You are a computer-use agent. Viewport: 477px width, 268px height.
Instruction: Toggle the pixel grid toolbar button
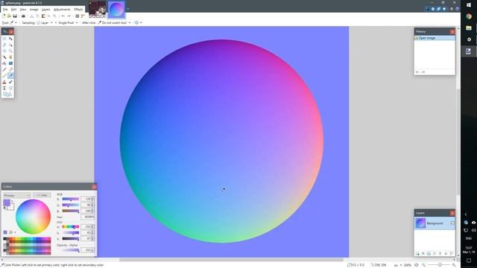click(78, 16)
